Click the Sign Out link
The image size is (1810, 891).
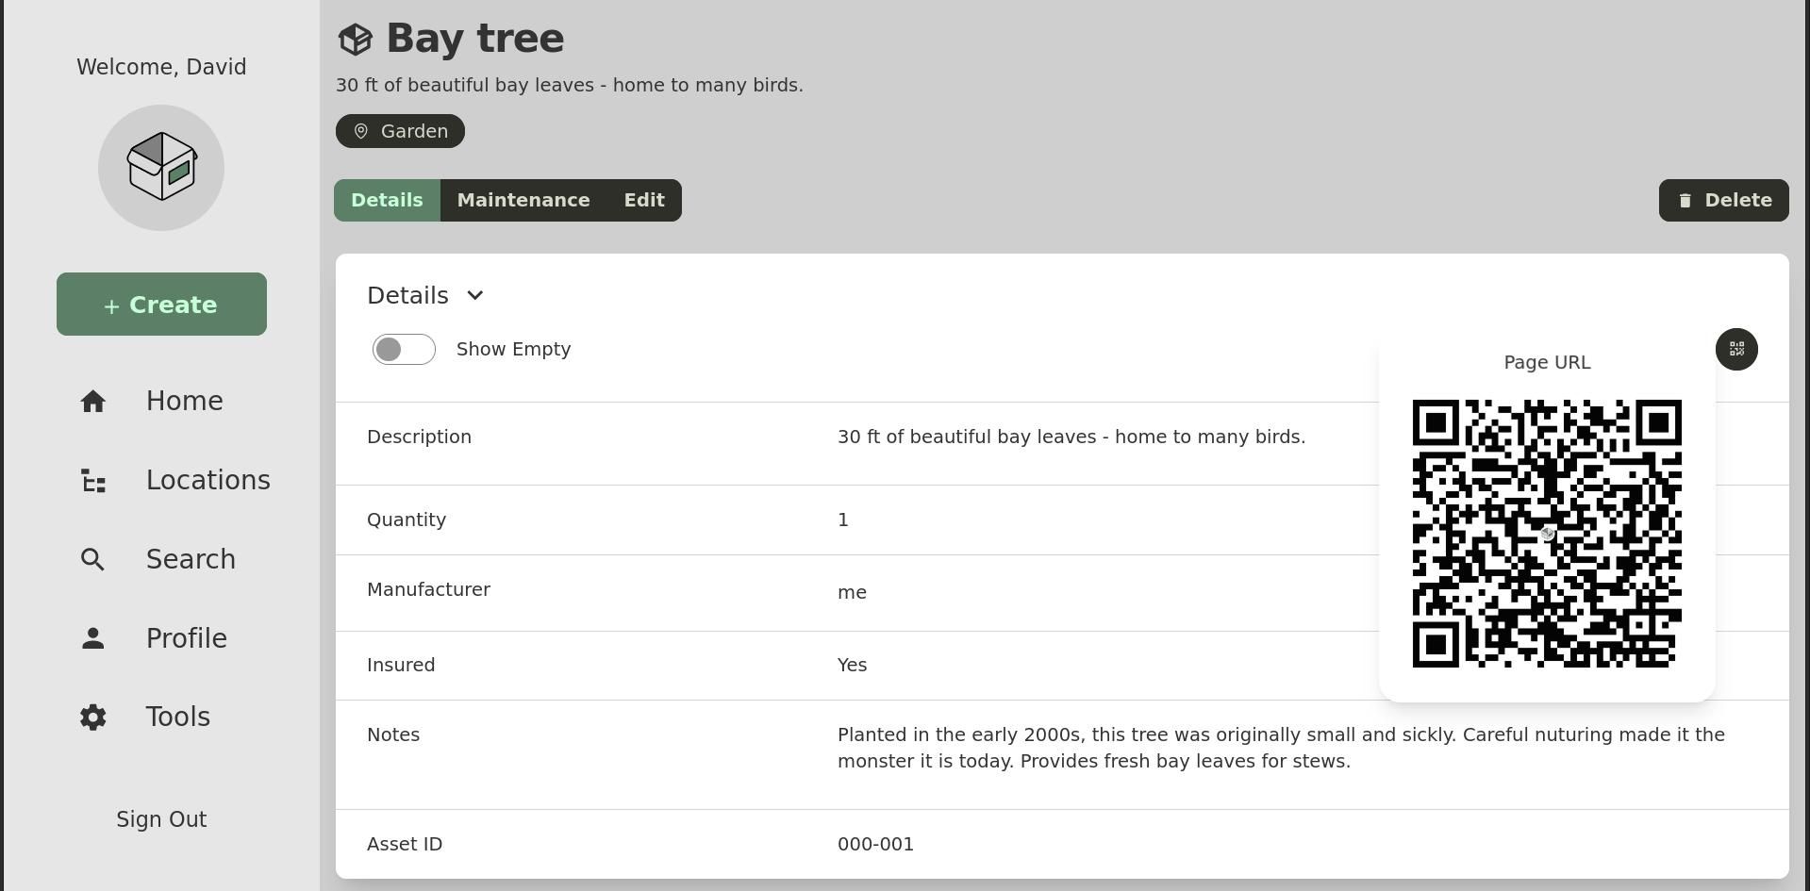coord(160,818)
